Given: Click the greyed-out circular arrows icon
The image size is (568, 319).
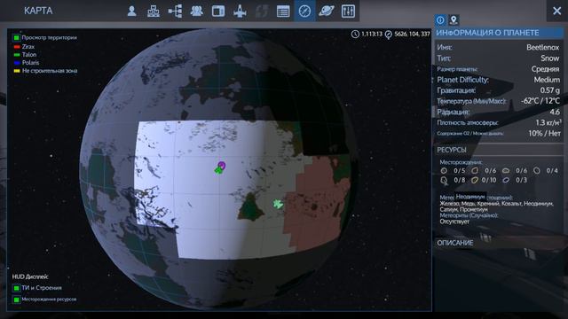Looking at the screenshot, I should (x=262, y=11).
